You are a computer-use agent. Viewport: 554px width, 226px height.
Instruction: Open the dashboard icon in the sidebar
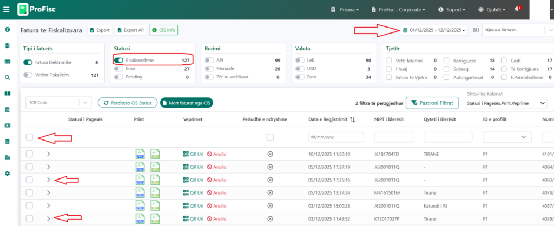[7, 29]
